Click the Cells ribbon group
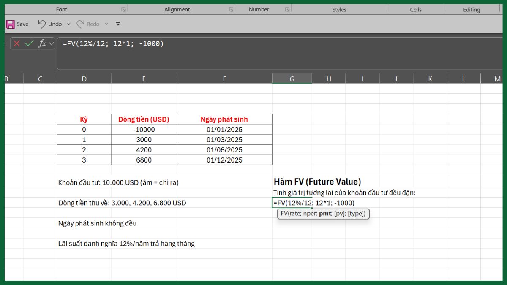 [x=416, y=9]
